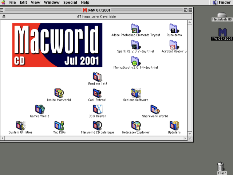Click the horizontal scroll left arrow

(x=3, y=139)
